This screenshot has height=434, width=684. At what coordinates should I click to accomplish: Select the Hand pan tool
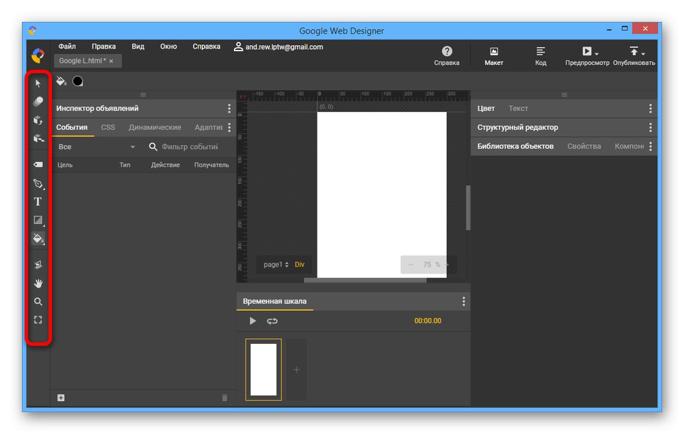[38, 283]
